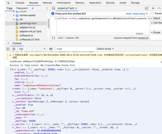Open the Security tab

pos(110,3)
